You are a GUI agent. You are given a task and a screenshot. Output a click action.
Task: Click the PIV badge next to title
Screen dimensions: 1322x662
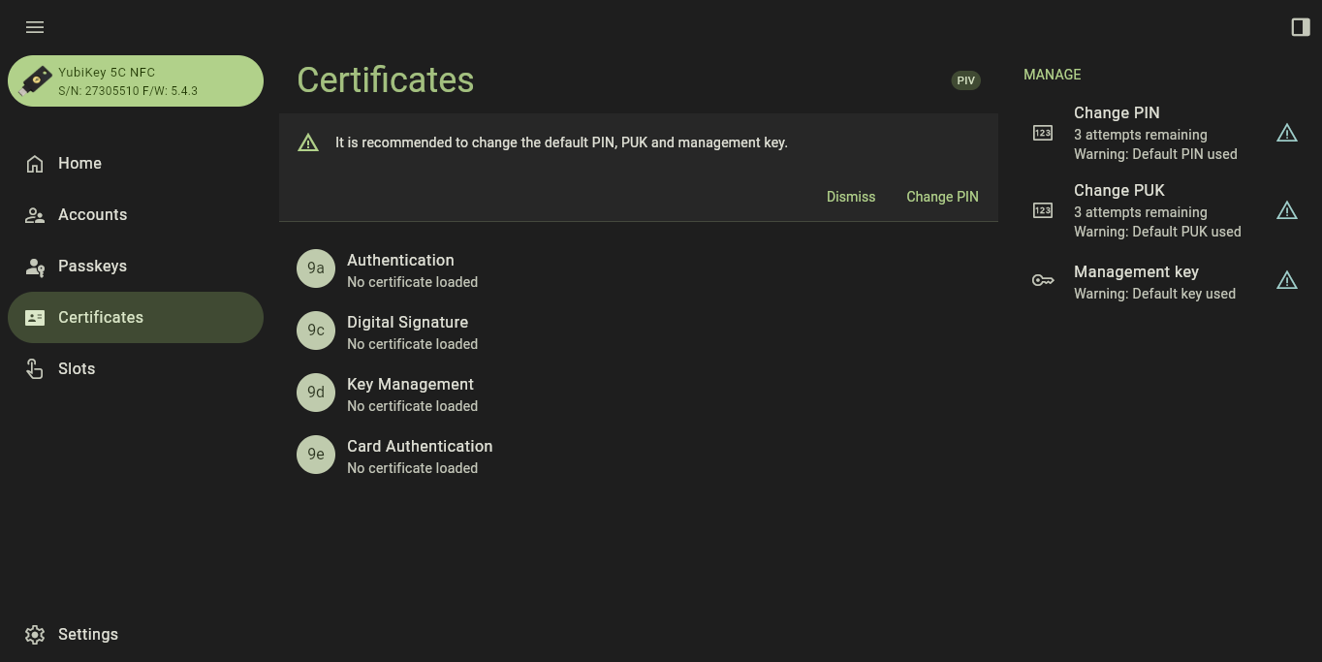coord(965,80)
